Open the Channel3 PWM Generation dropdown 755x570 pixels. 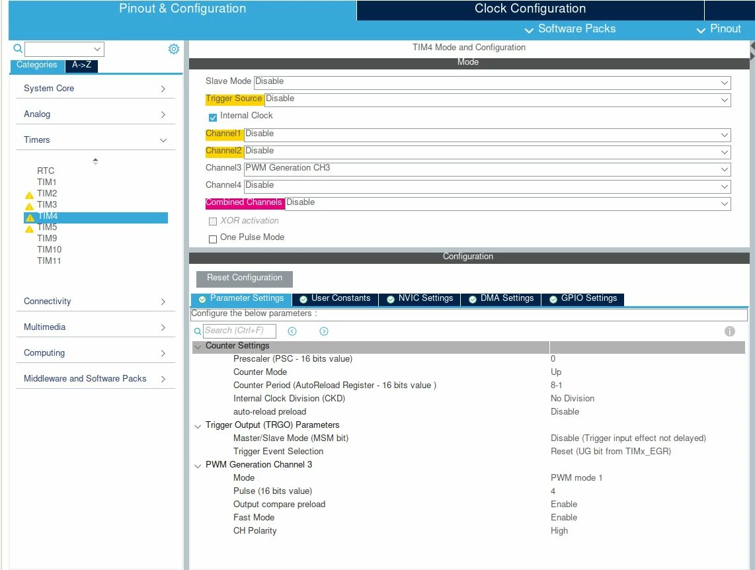coord(487,169)
